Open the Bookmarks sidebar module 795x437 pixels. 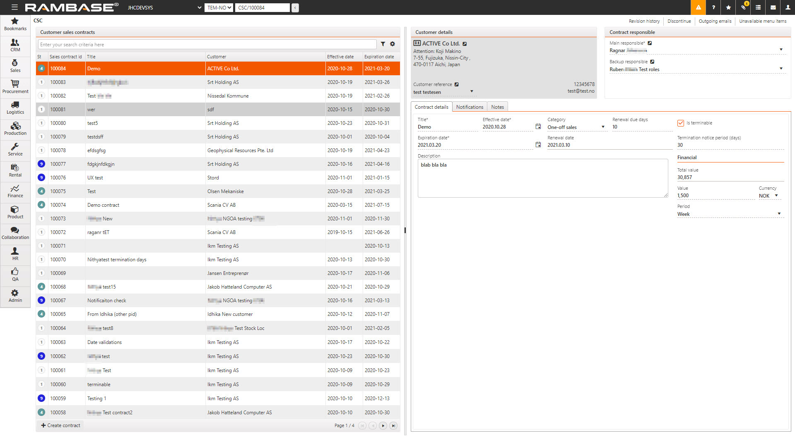[15, 24]
